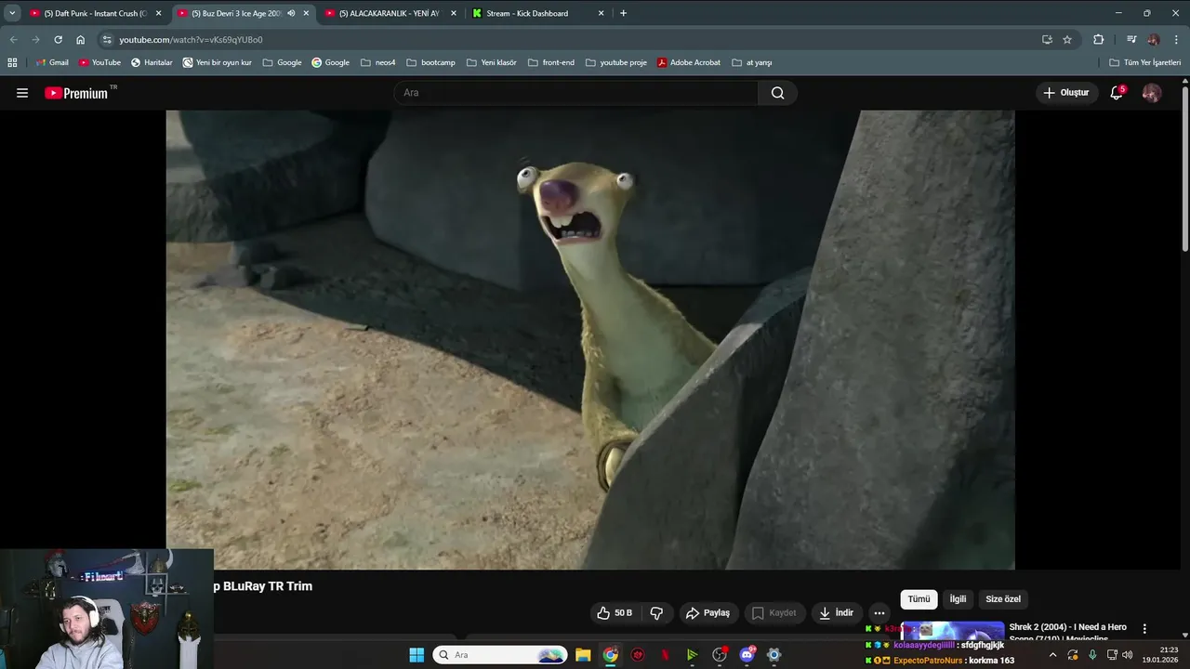
Task: Expand the front-end bookmark folder
Action: pyautogui.click(x=551, y=62)
